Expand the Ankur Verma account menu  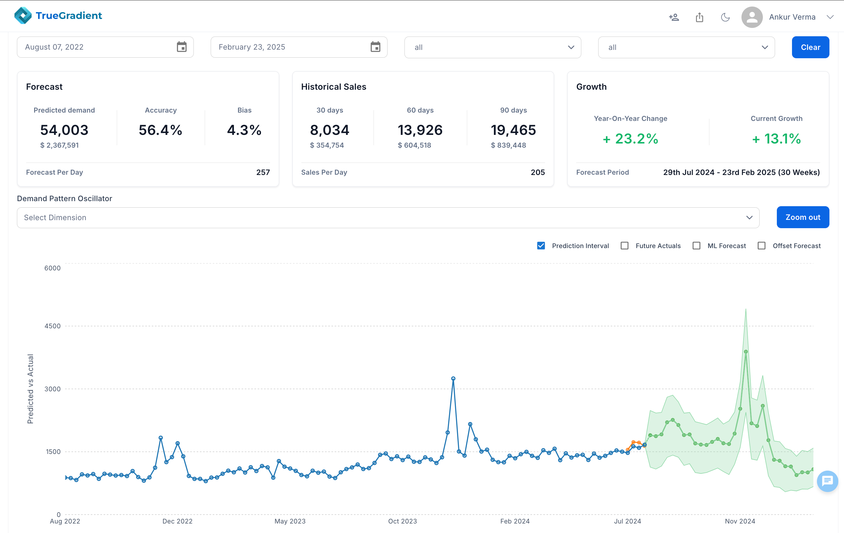(830, 17)
